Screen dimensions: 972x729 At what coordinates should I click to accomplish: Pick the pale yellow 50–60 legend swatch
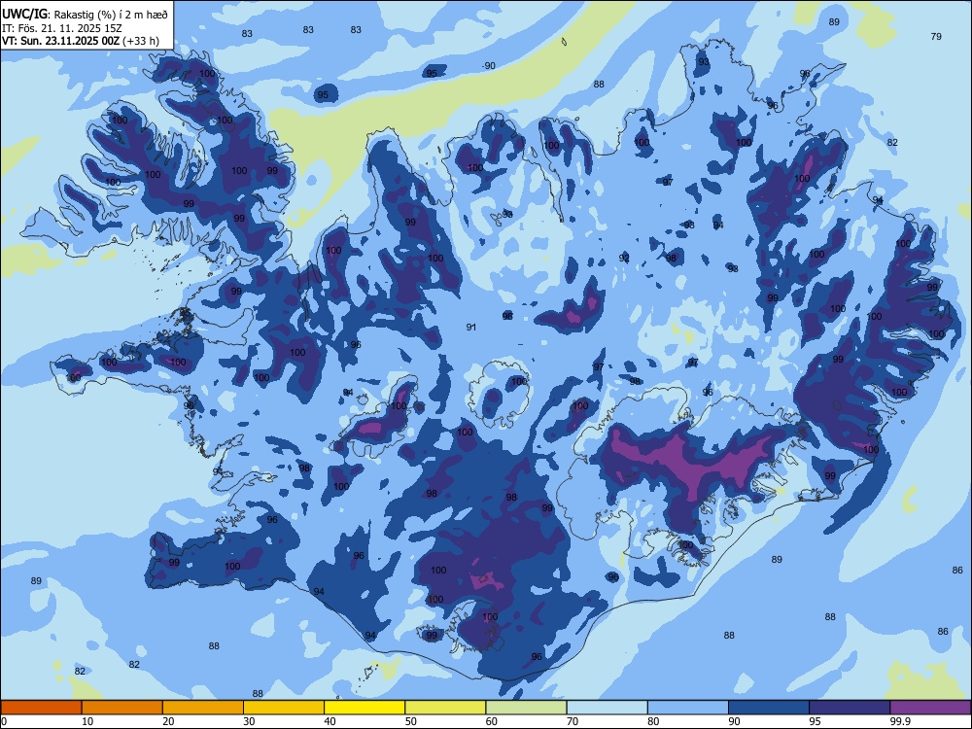(446, 708)
